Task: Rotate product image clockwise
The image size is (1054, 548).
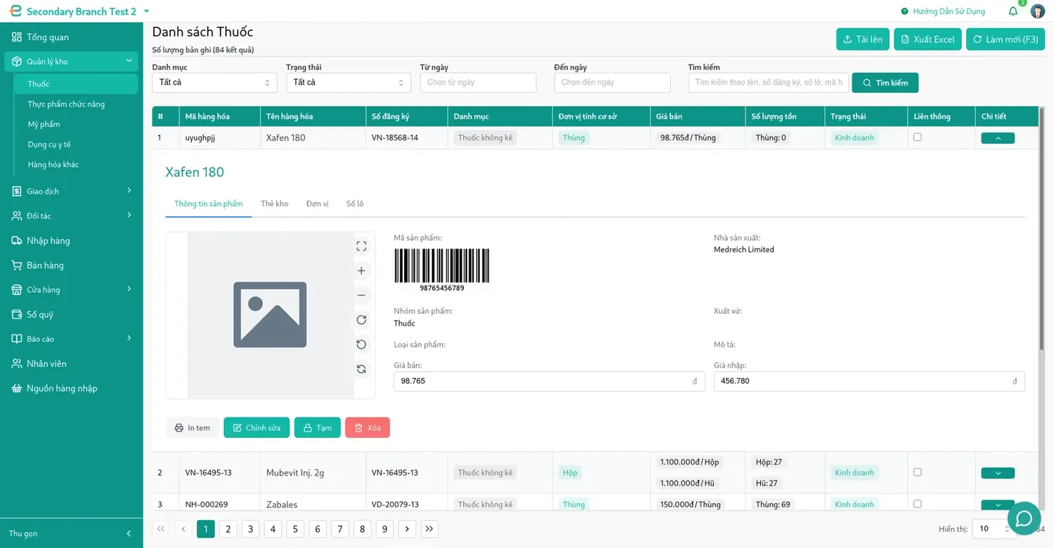Action: point(361,320)
